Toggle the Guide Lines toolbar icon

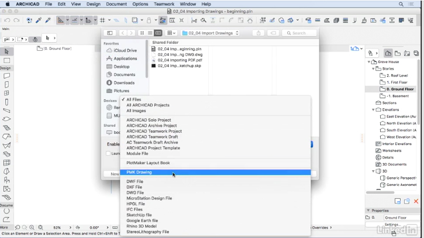(60, 20)
